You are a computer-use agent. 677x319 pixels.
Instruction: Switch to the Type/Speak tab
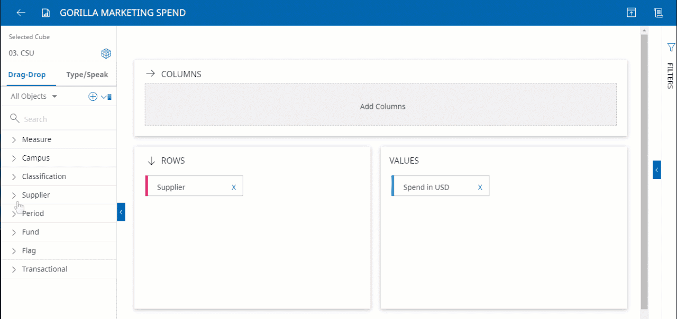click(87, 74)
